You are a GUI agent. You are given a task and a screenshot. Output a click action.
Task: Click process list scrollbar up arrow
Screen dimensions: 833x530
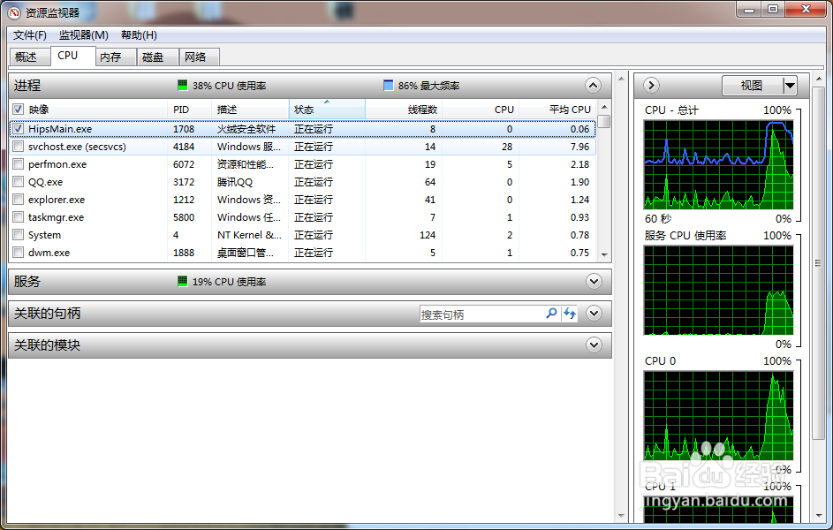point(604,107)
